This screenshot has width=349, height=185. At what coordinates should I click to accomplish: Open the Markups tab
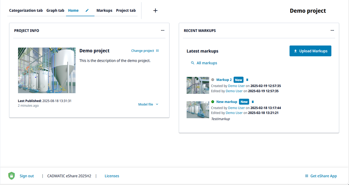pyautogui.click(x=104, y=10)
